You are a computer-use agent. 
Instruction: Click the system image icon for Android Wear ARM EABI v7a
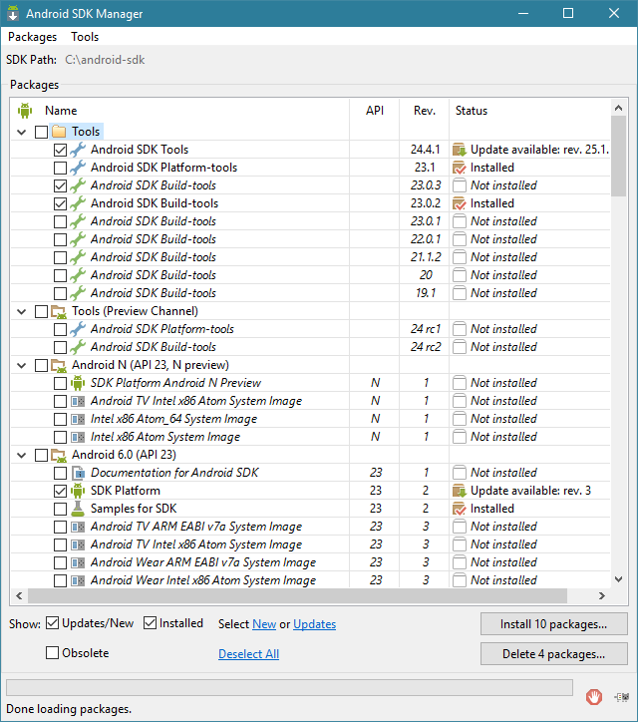(x=78, y=562)
